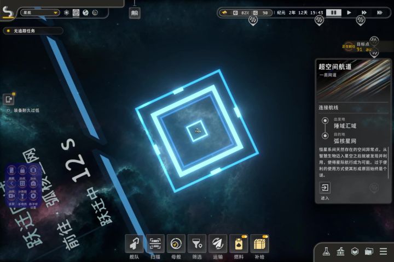Click 连接航线 section heading
Image resolution: width=394 pixels, height=262 pixels.
click(328, 108)
